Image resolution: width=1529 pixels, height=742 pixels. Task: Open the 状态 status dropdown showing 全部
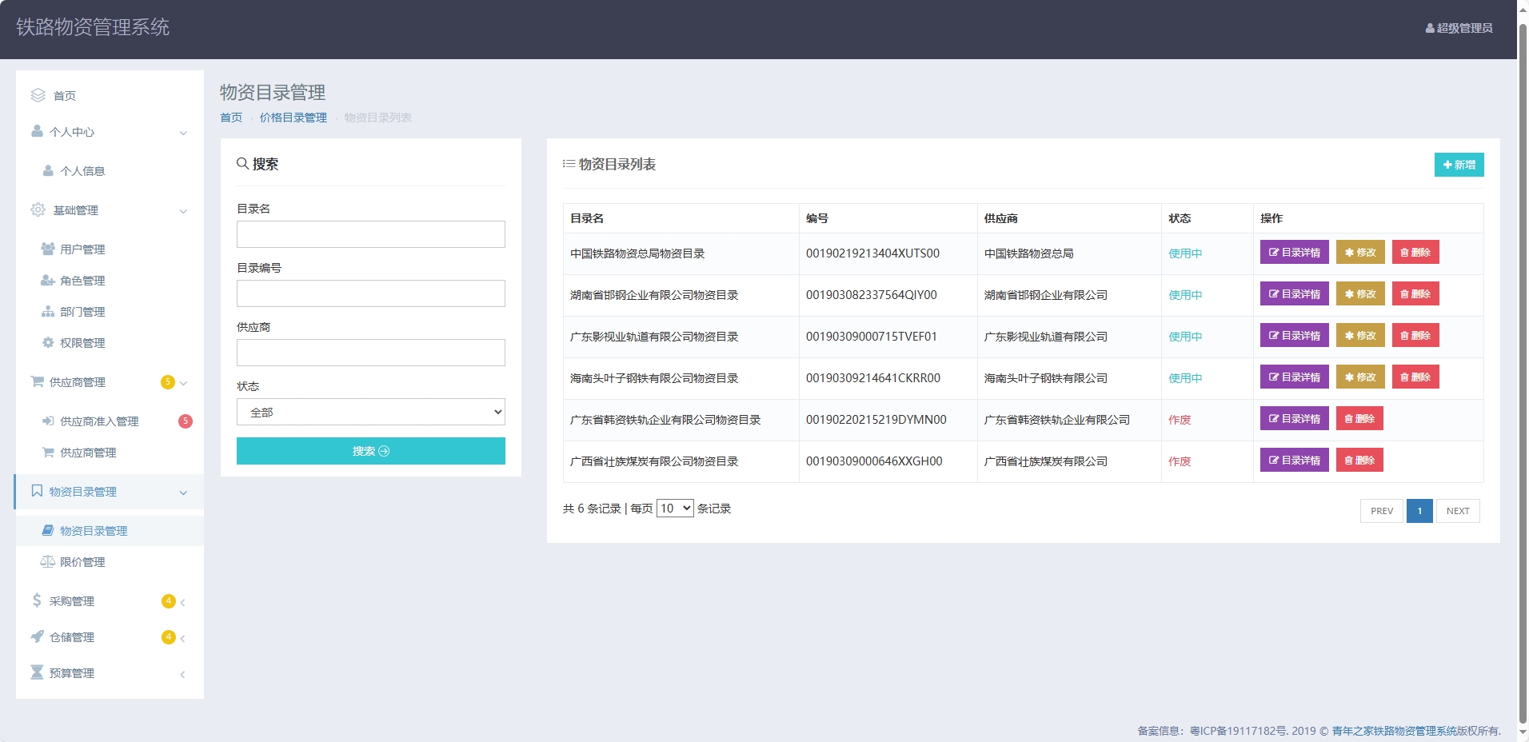click(x=370, y=411)
